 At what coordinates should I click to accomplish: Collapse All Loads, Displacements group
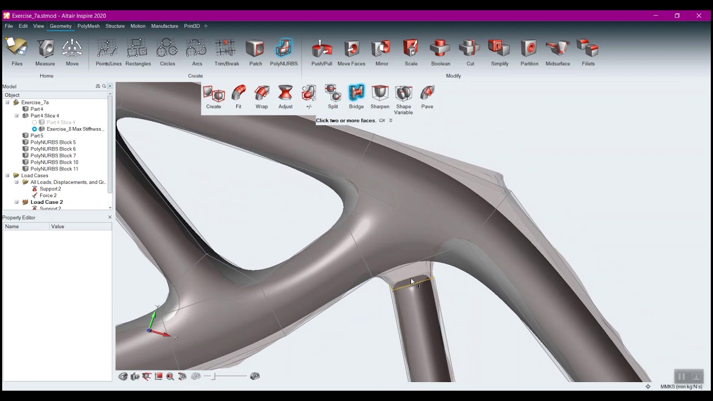tap(17, 182)
